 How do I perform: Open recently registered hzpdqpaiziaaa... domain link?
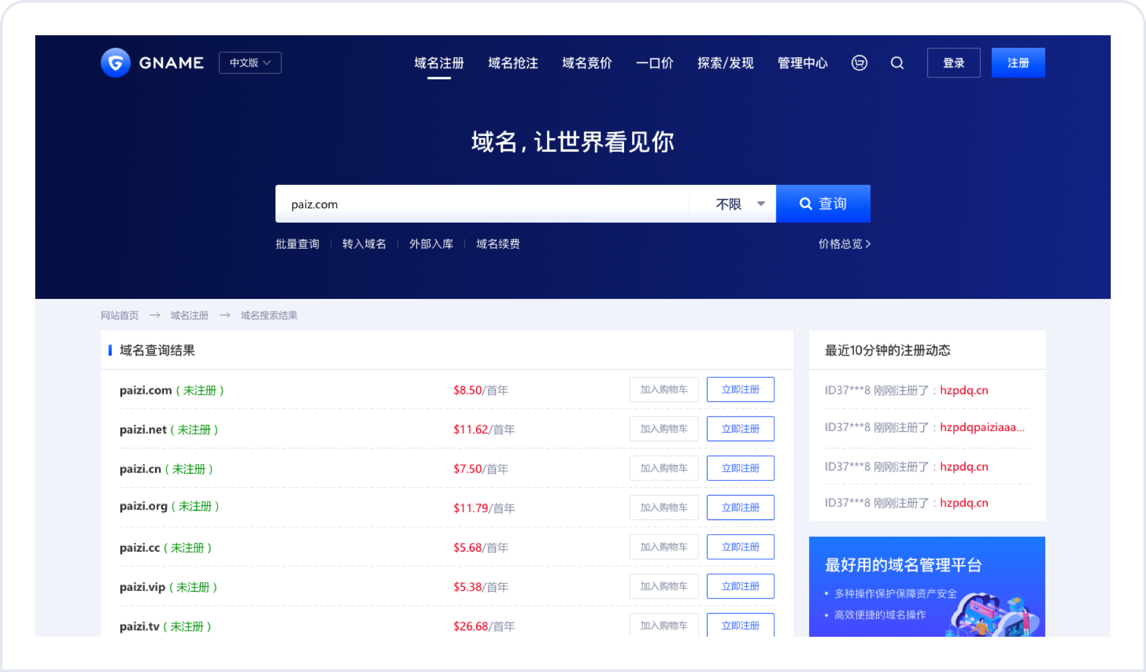982,428
